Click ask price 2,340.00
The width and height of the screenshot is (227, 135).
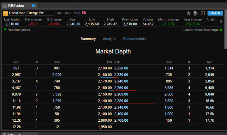pyautogui.click(x=121, y=107)
